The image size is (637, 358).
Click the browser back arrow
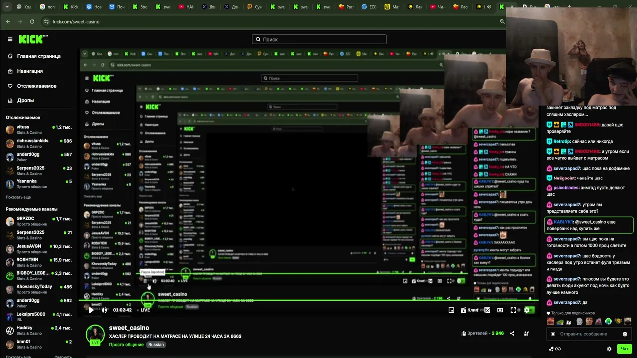click(8, 22)
